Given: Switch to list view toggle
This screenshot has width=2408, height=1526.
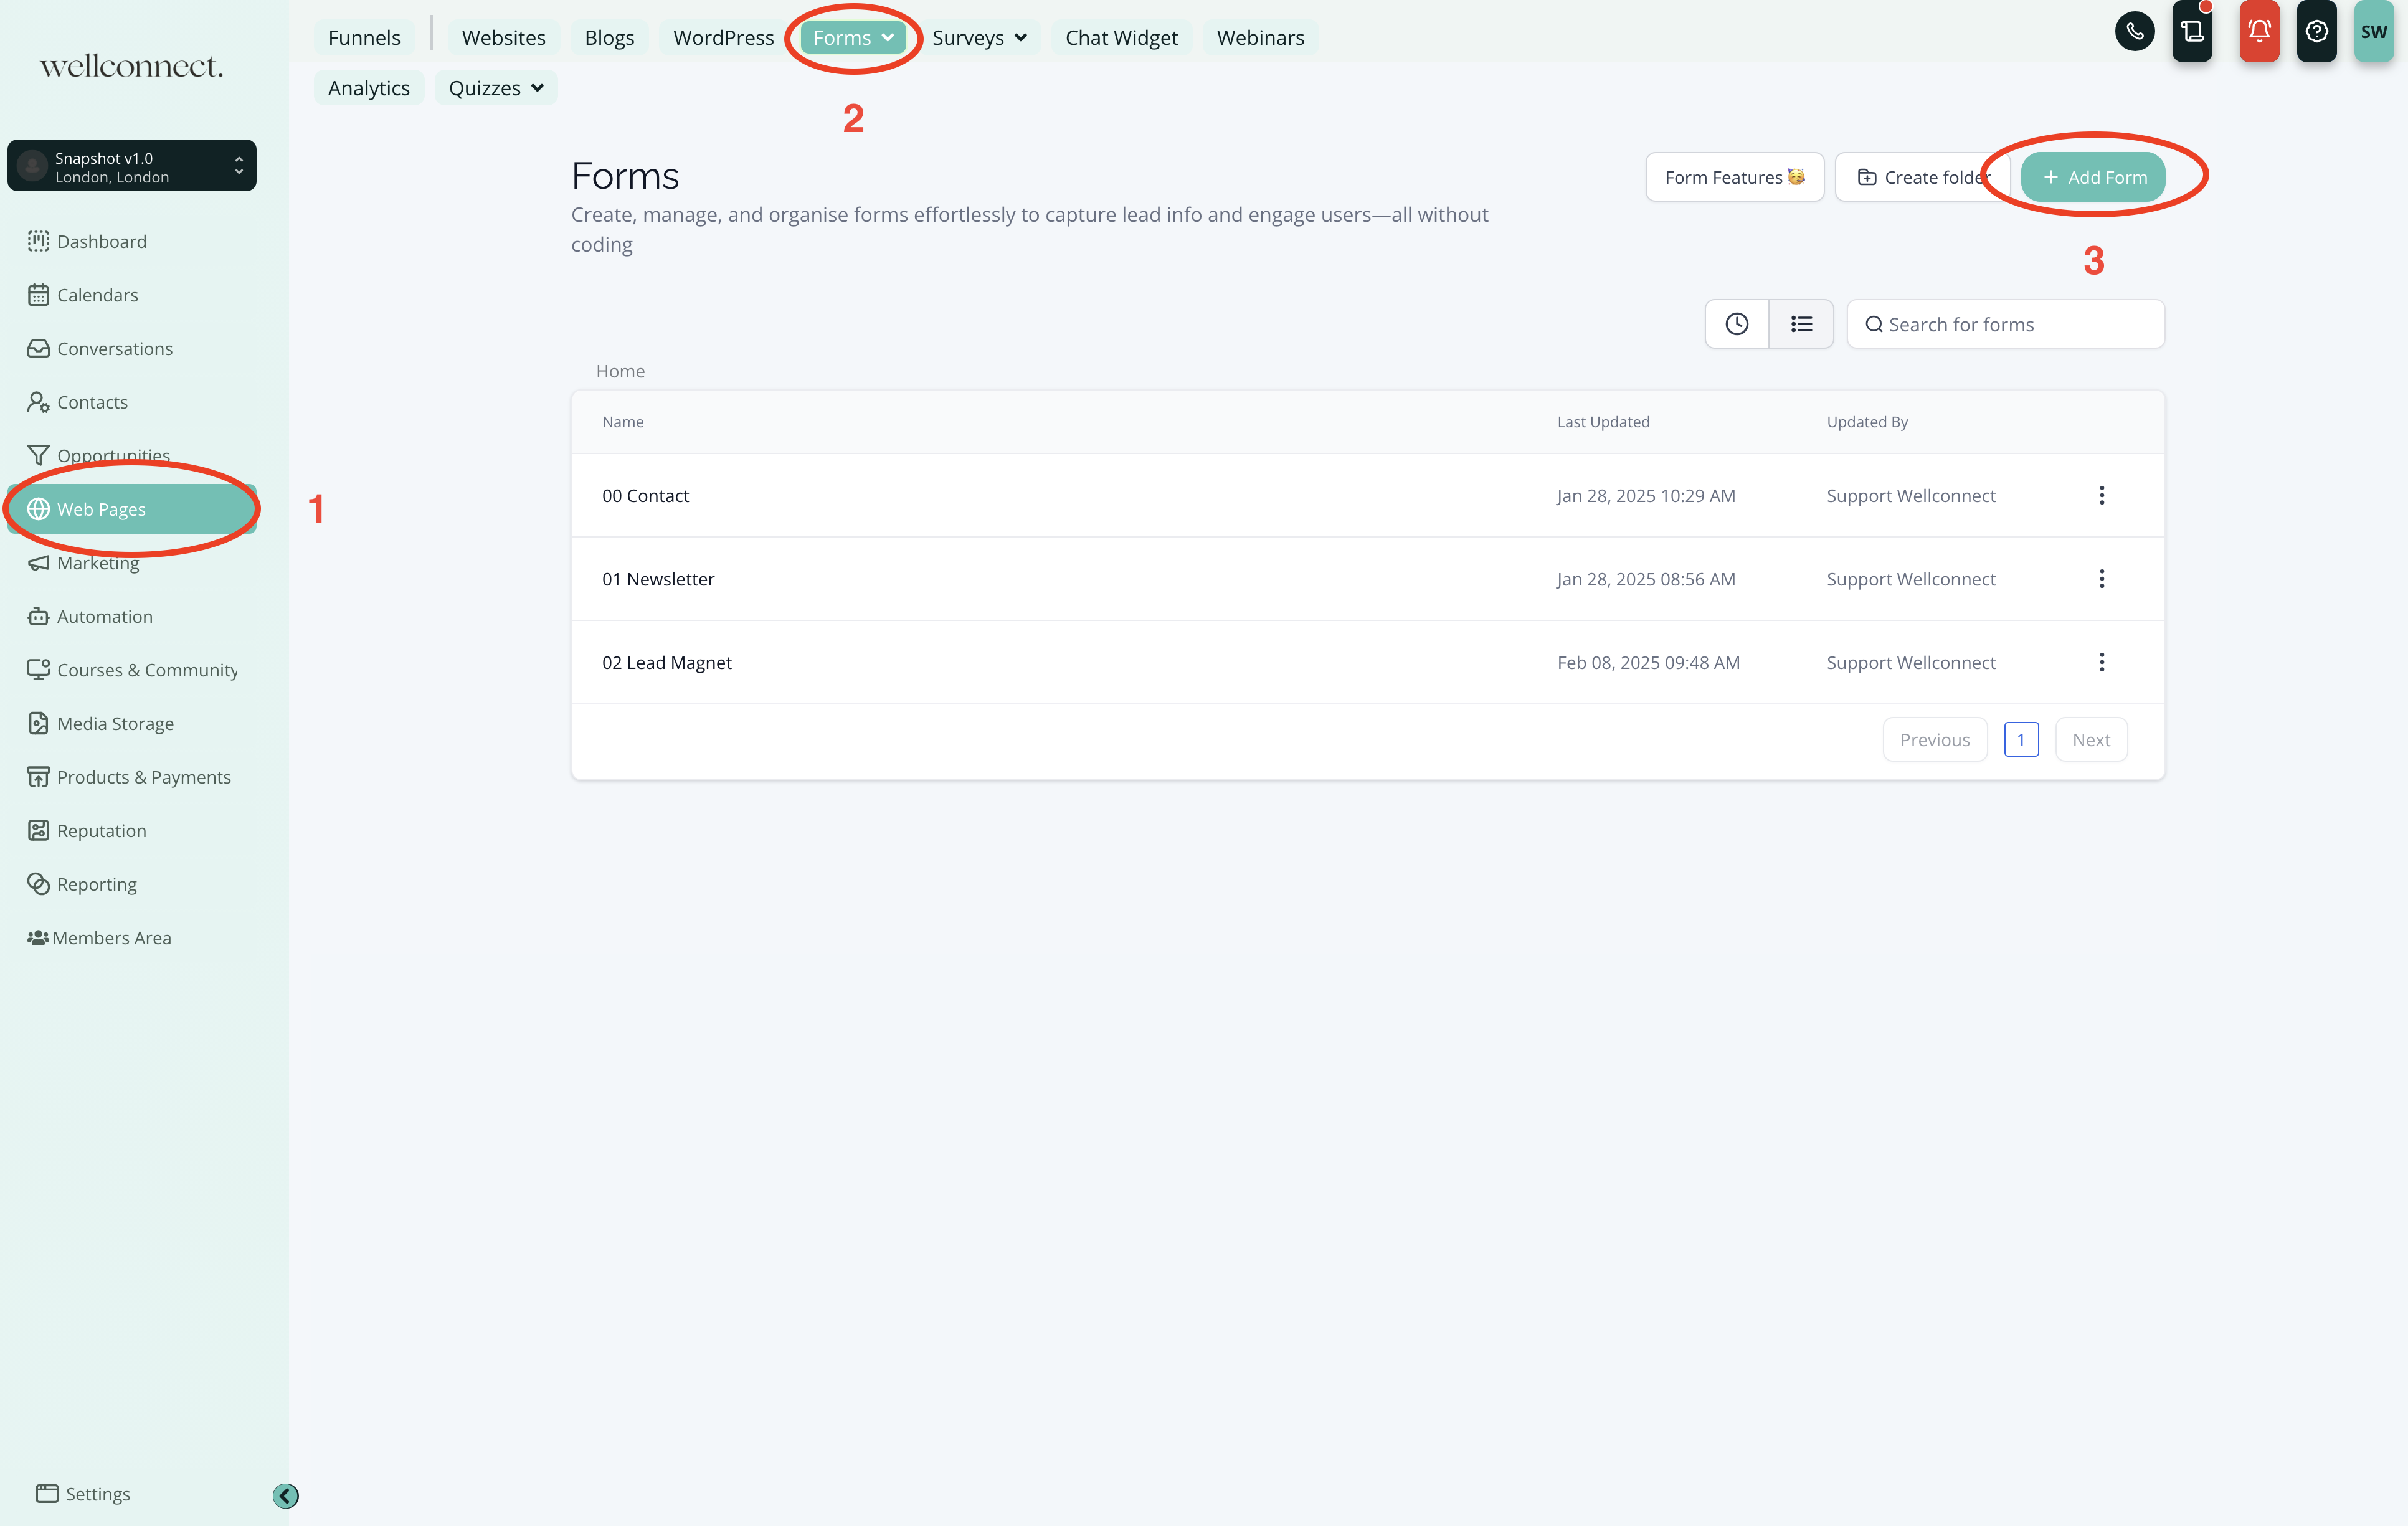Looking at the screenshot, I should [x=1801, y=324].
